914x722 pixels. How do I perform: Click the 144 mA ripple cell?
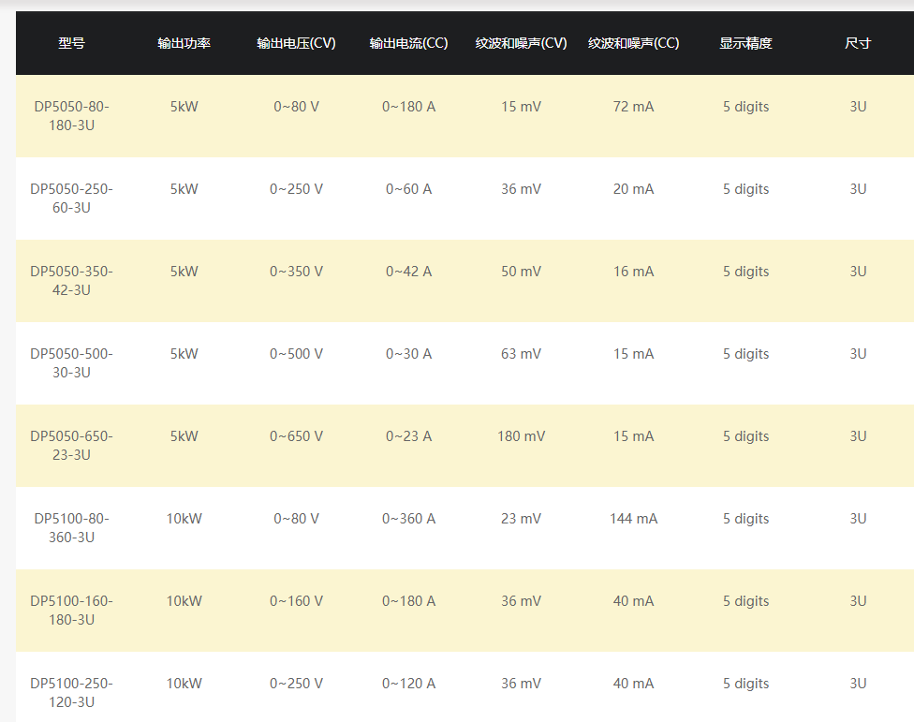(634, 519)
